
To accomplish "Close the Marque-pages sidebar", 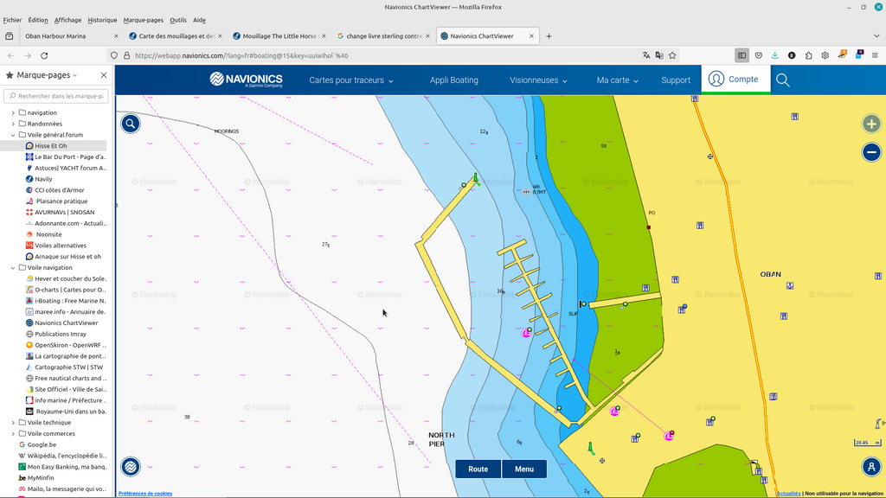I will (104, 75).
